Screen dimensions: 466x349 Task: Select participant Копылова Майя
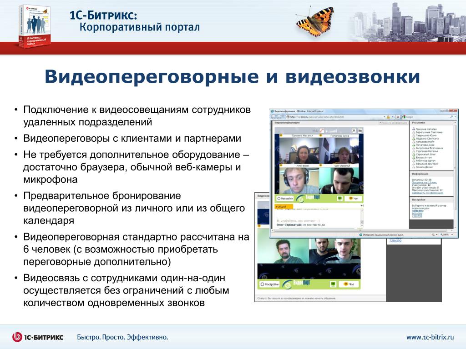(423, 142)
